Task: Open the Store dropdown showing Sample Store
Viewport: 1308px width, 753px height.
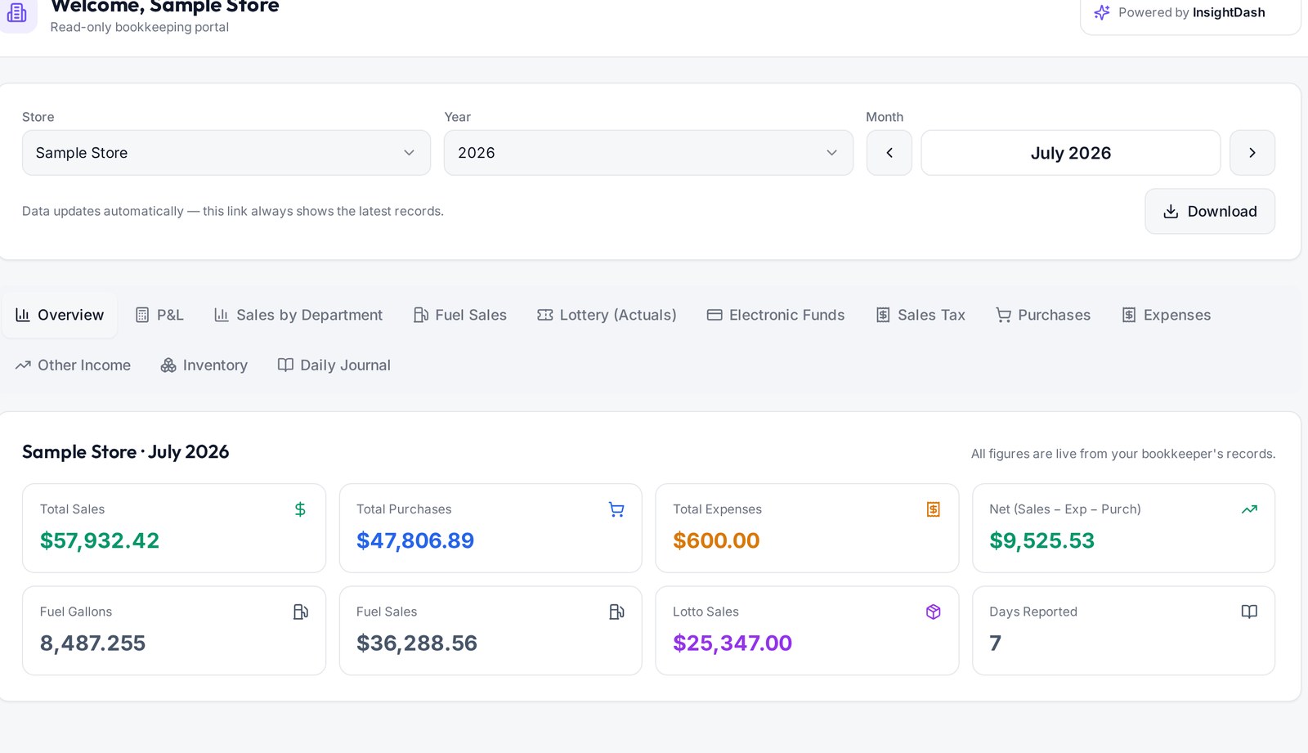Action: click(226, 153)
